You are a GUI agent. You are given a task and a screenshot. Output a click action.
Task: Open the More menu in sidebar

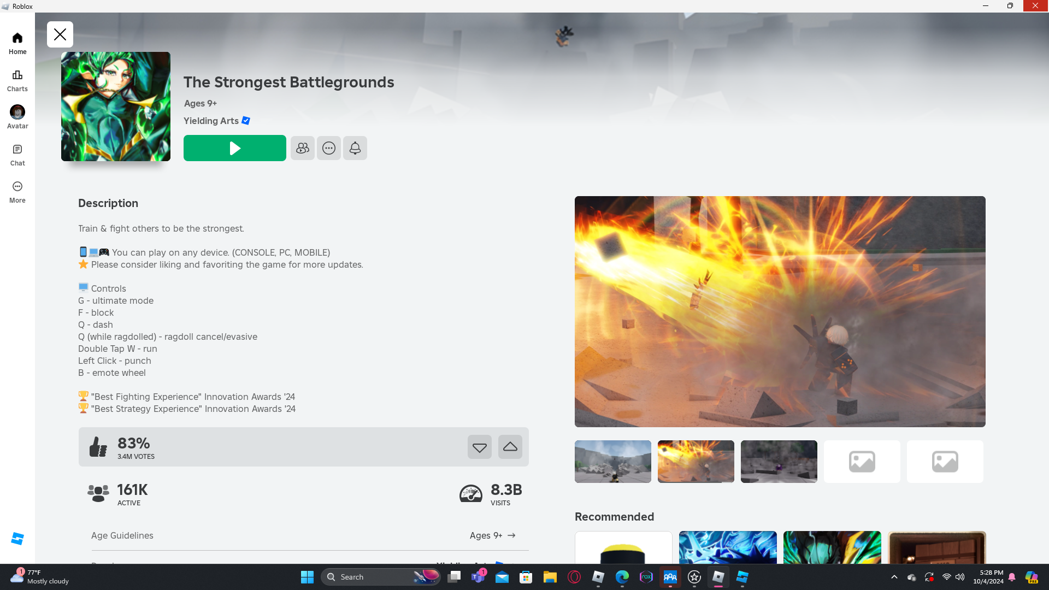(17, 192)
